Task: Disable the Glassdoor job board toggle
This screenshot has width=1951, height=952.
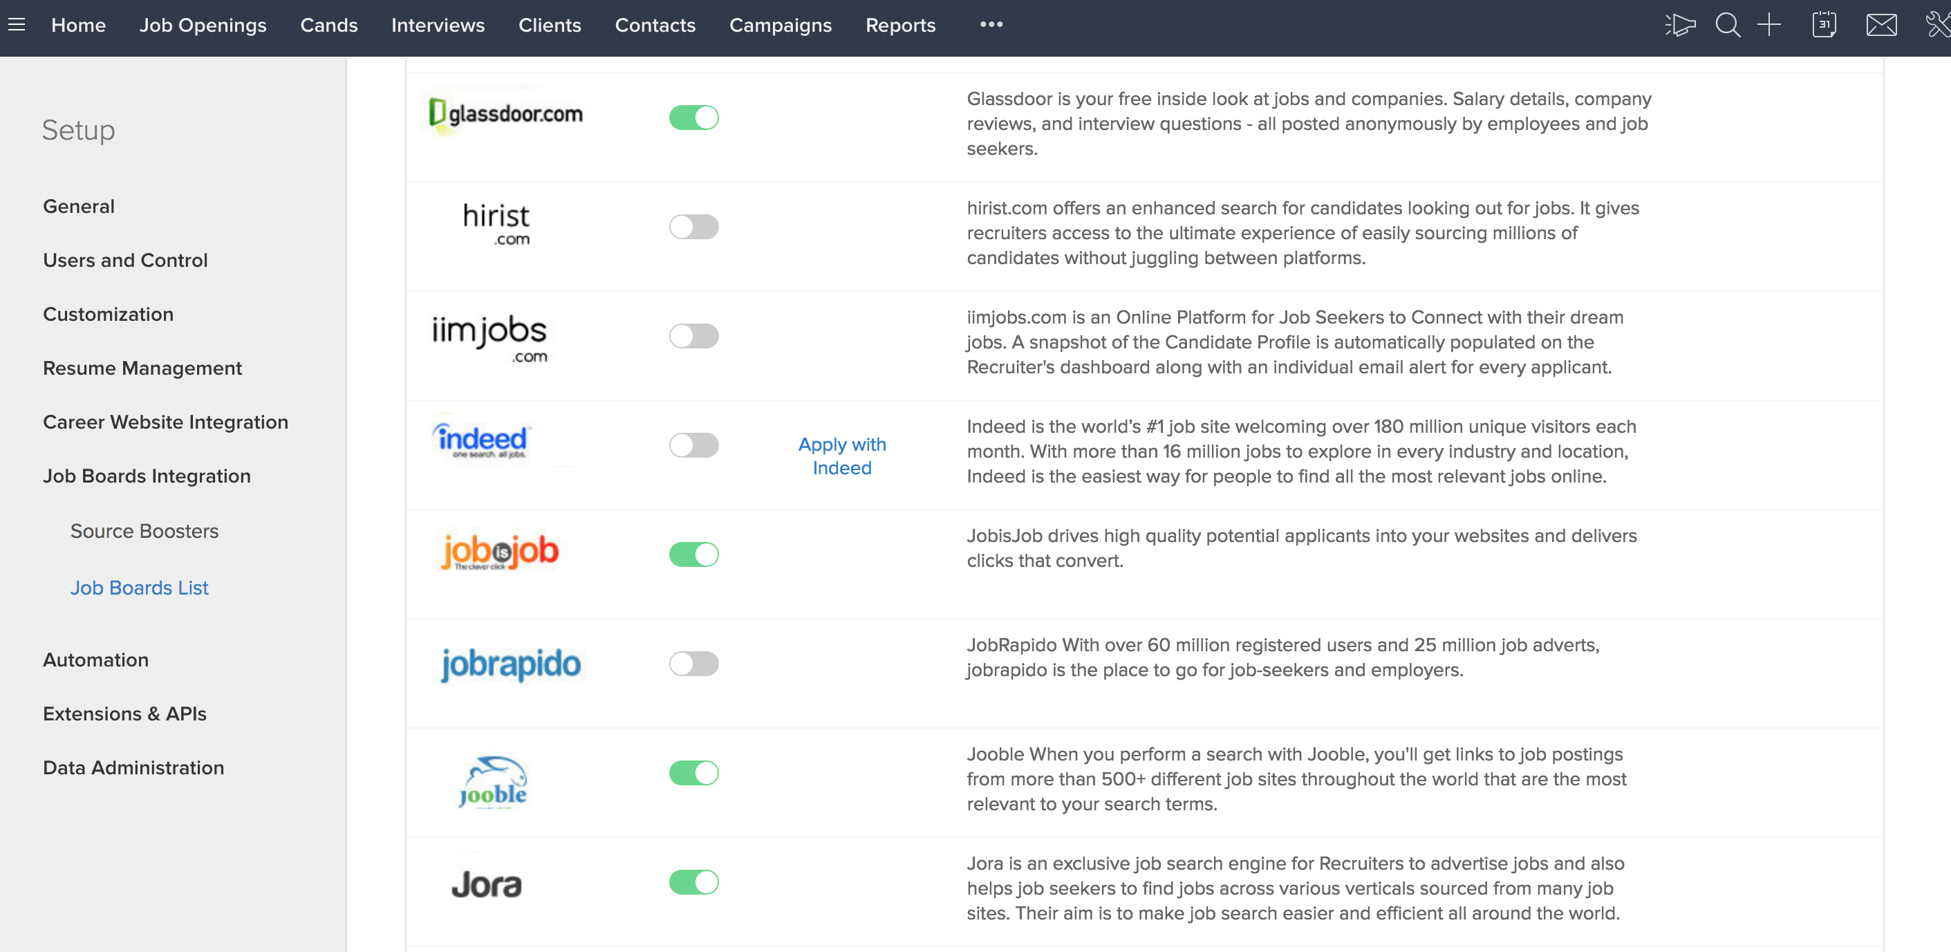Action: coord(693,118)
